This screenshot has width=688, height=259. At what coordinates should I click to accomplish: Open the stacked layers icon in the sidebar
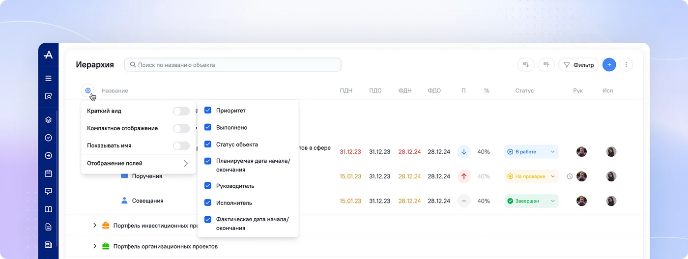coord(48,119)
